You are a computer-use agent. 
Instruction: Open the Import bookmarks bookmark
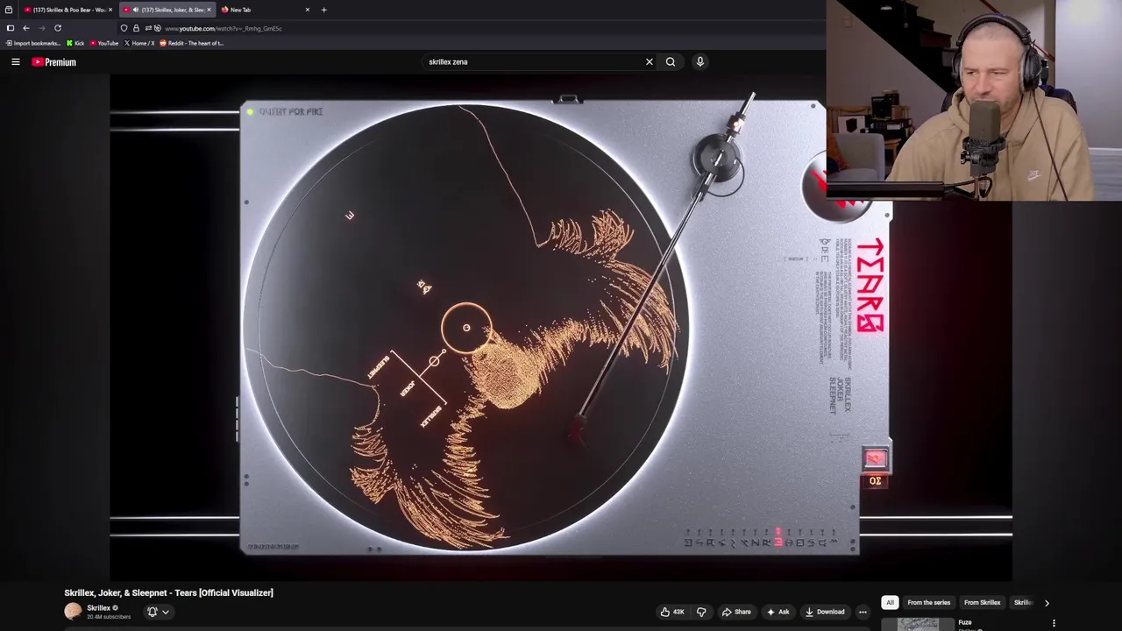(32, 43)
